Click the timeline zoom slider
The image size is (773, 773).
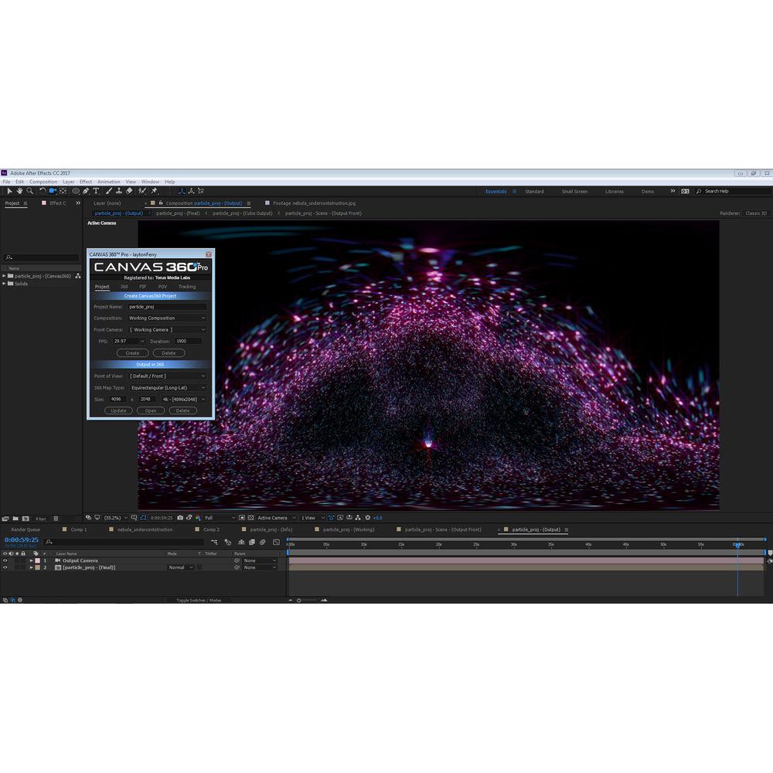coord(299,600)
